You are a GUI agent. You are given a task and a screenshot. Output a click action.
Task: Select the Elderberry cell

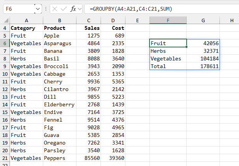click(60, 104)
